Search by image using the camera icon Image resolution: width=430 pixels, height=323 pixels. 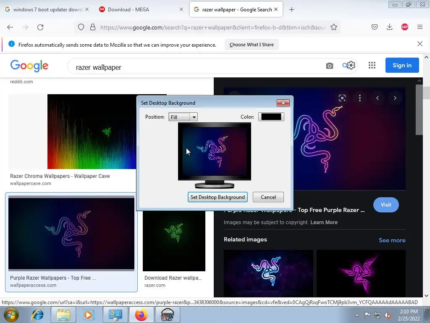pos(329,66)
